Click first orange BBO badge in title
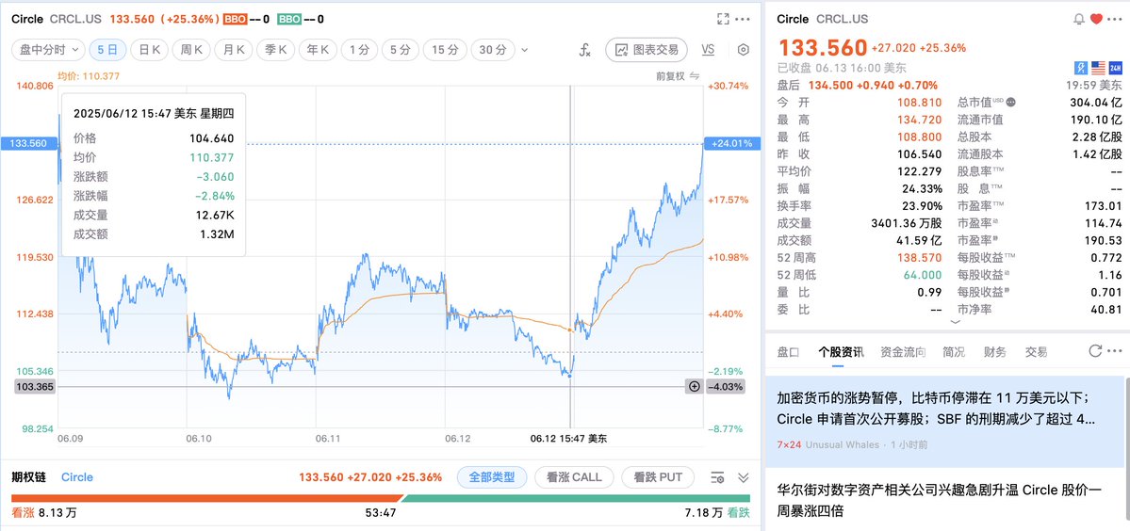The height and width of the screenshot is (531, 1130). click(x=235, y=20)
